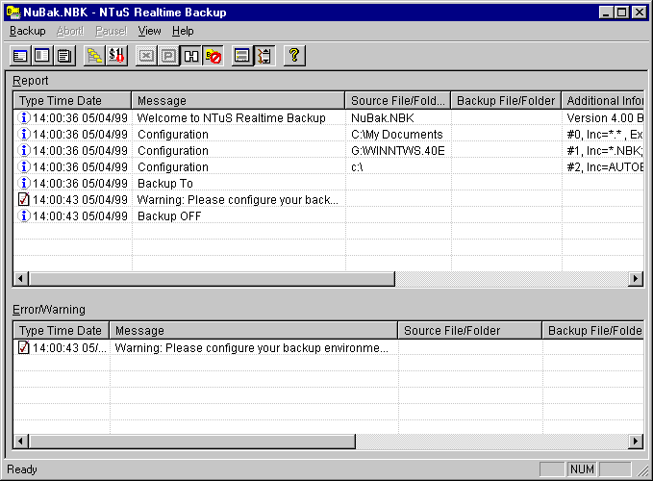
Task: Click the NUM indicator in status bar
Action: pos(582,469)
